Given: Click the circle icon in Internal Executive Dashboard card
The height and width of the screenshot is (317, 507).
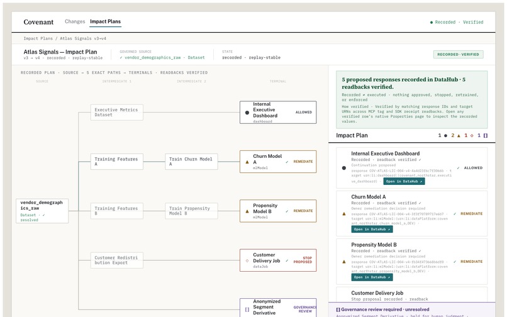Looking at the screenshot, I should click(344, 168).
